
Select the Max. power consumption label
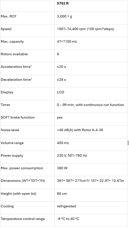[x=22, y=168]
